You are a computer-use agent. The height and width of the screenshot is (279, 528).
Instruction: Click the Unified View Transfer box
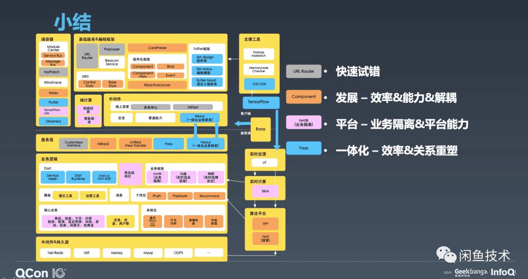[135, 144]
